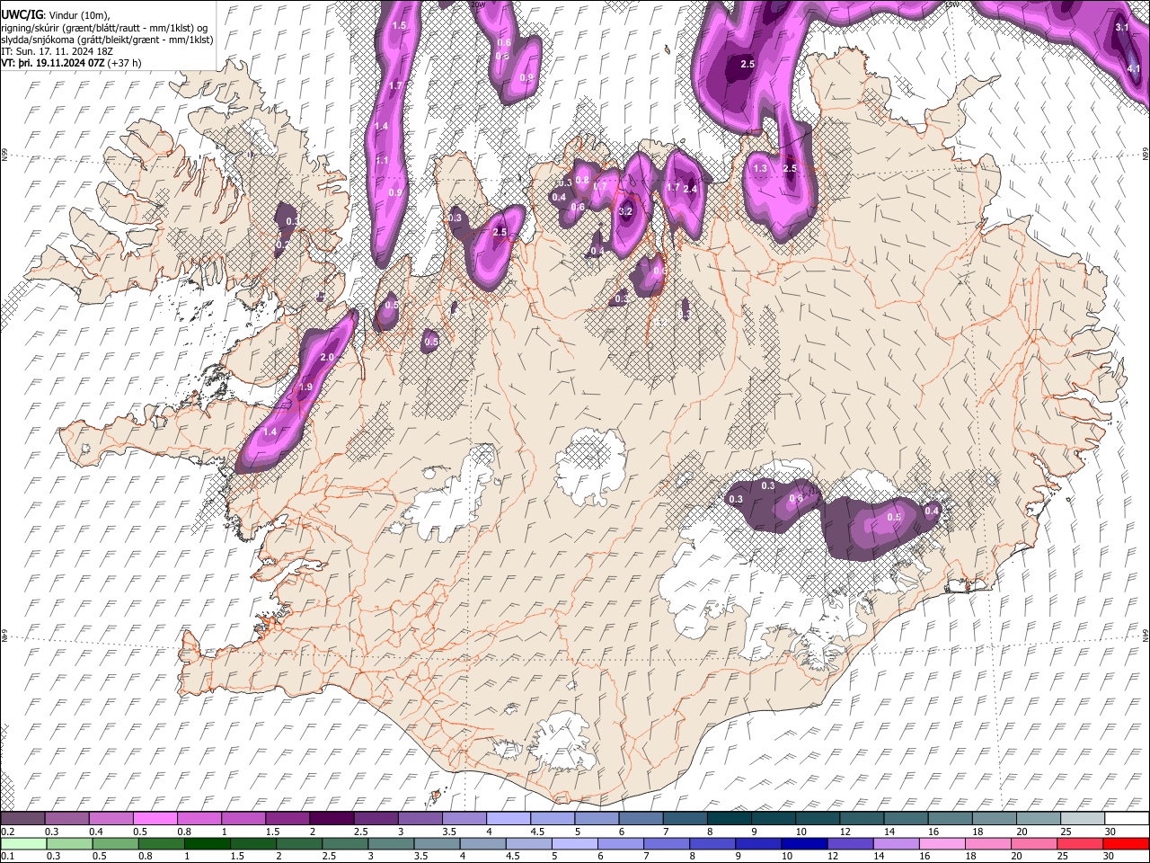Click the 2.4 precipitation value on the map
This screenshot has width=1150, height=863.
690,189
